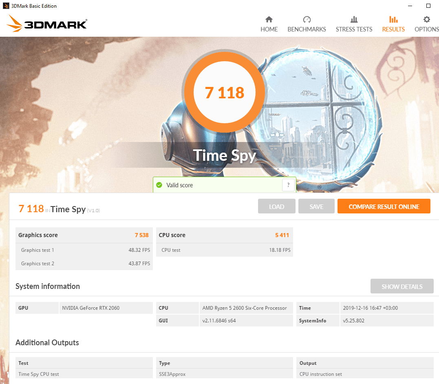Click the SAVE button
The height and width of the screenshot is (384, 439).
click(316, 206)
